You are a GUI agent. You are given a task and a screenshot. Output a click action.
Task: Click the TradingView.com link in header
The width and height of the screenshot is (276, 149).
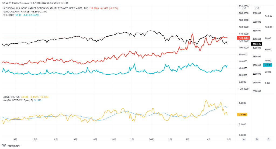20,3
